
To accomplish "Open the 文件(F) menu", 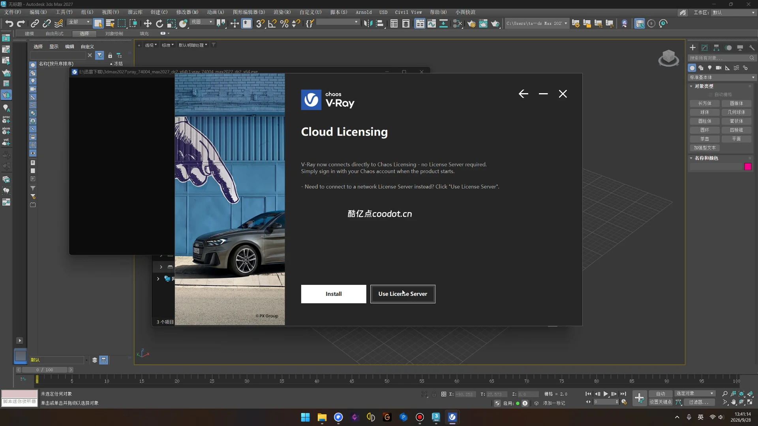I will point(13,12).
